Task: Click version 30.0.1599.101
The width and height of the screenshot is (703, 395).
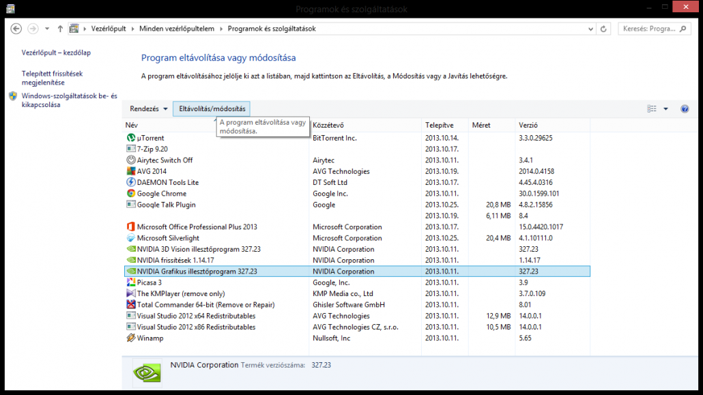Action: [539, 194]
